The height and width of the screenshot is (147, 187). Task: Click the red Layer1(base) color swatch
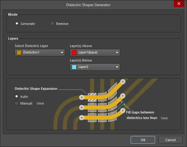74,53
